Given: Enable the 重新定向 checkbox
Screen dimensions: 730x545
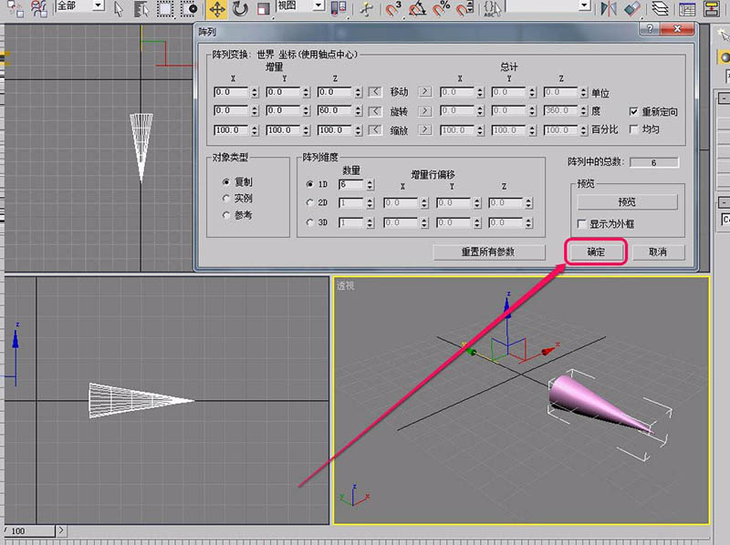Looking at the screenshot, I should [x=634, y=111].
